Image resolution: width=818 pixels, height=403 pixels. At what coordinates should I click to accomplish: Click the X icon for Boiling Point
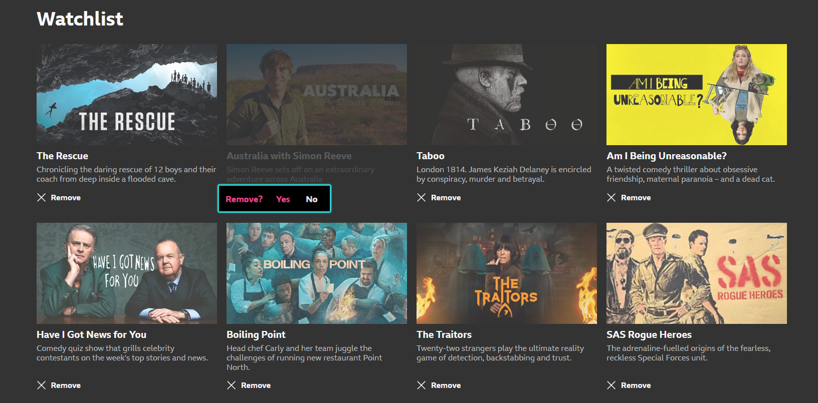coord(232,385)
